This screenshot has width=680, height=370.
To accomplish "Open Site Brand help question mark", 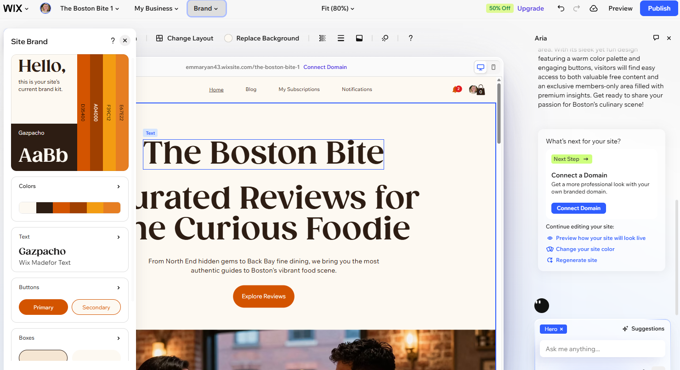I will click(x=113, y=41).
